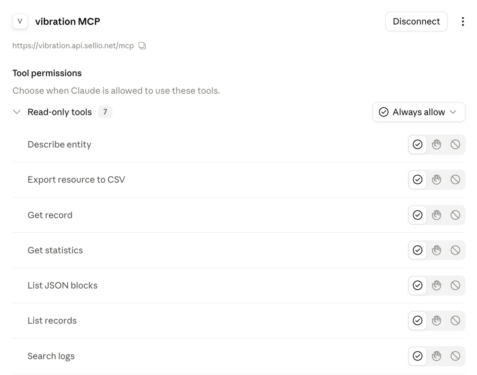This screenshot has height=375, width=477.
Task: Set List JSON blocks to needs approval
Action: (x=436, y=285)
